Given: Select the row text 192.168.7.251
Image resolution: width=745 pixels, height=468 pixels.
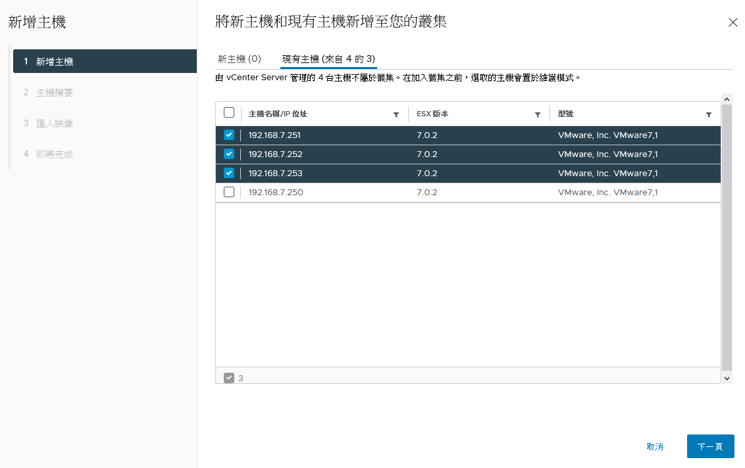Looking at the screenshot, I should click(274, 135).
